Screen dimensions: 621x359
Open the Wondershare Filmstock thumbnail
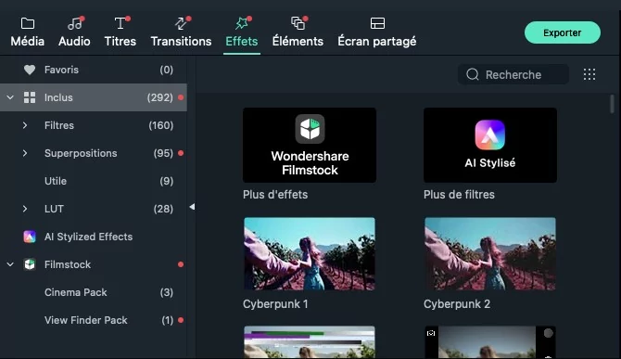[310, 145]
